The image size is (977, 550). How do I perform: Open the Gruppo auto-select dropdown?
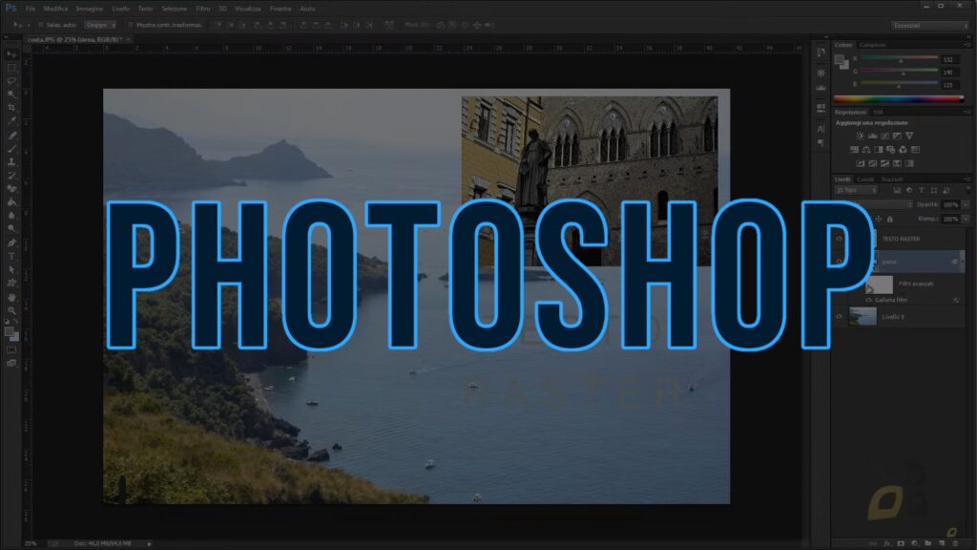101,25
